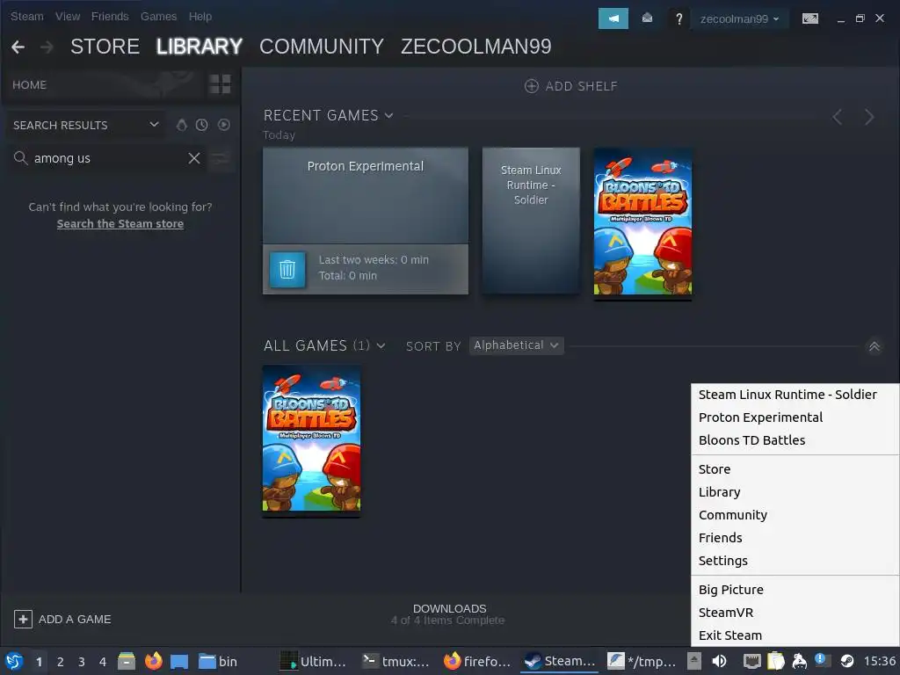Open the Help menu
The width and height of the screenshot is (900, 675).
click(x=200, y=16)
